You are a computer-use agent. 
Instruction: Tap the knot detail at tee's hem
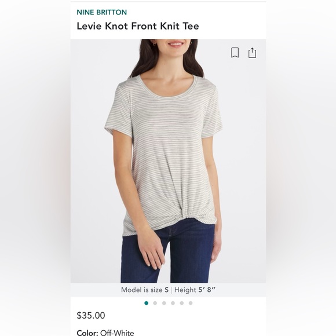tap(184, 215)
